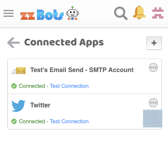Open the hamburger navigation menu
Viewport: 168px width, 141px height.
[9, 13]
